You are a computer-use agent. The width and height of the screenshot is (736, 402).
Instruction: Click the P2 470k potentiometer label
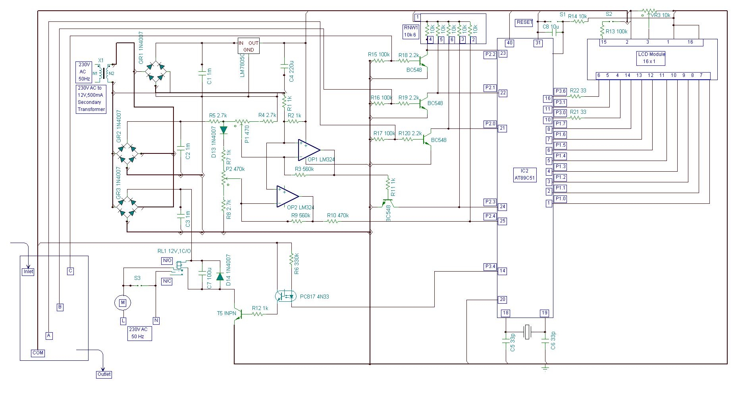coord(235,169)
